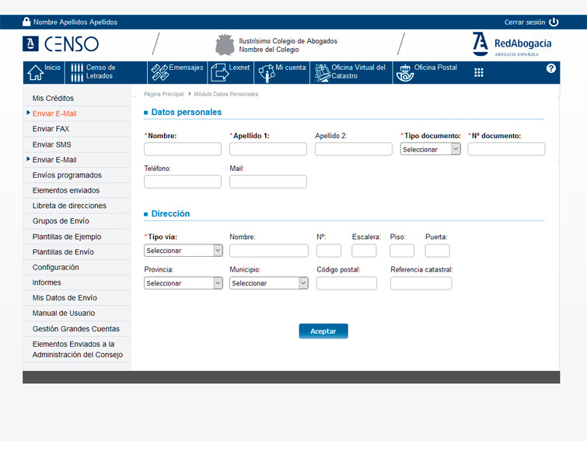Open Gestión Grandes Cuentas

click(77, 329)
